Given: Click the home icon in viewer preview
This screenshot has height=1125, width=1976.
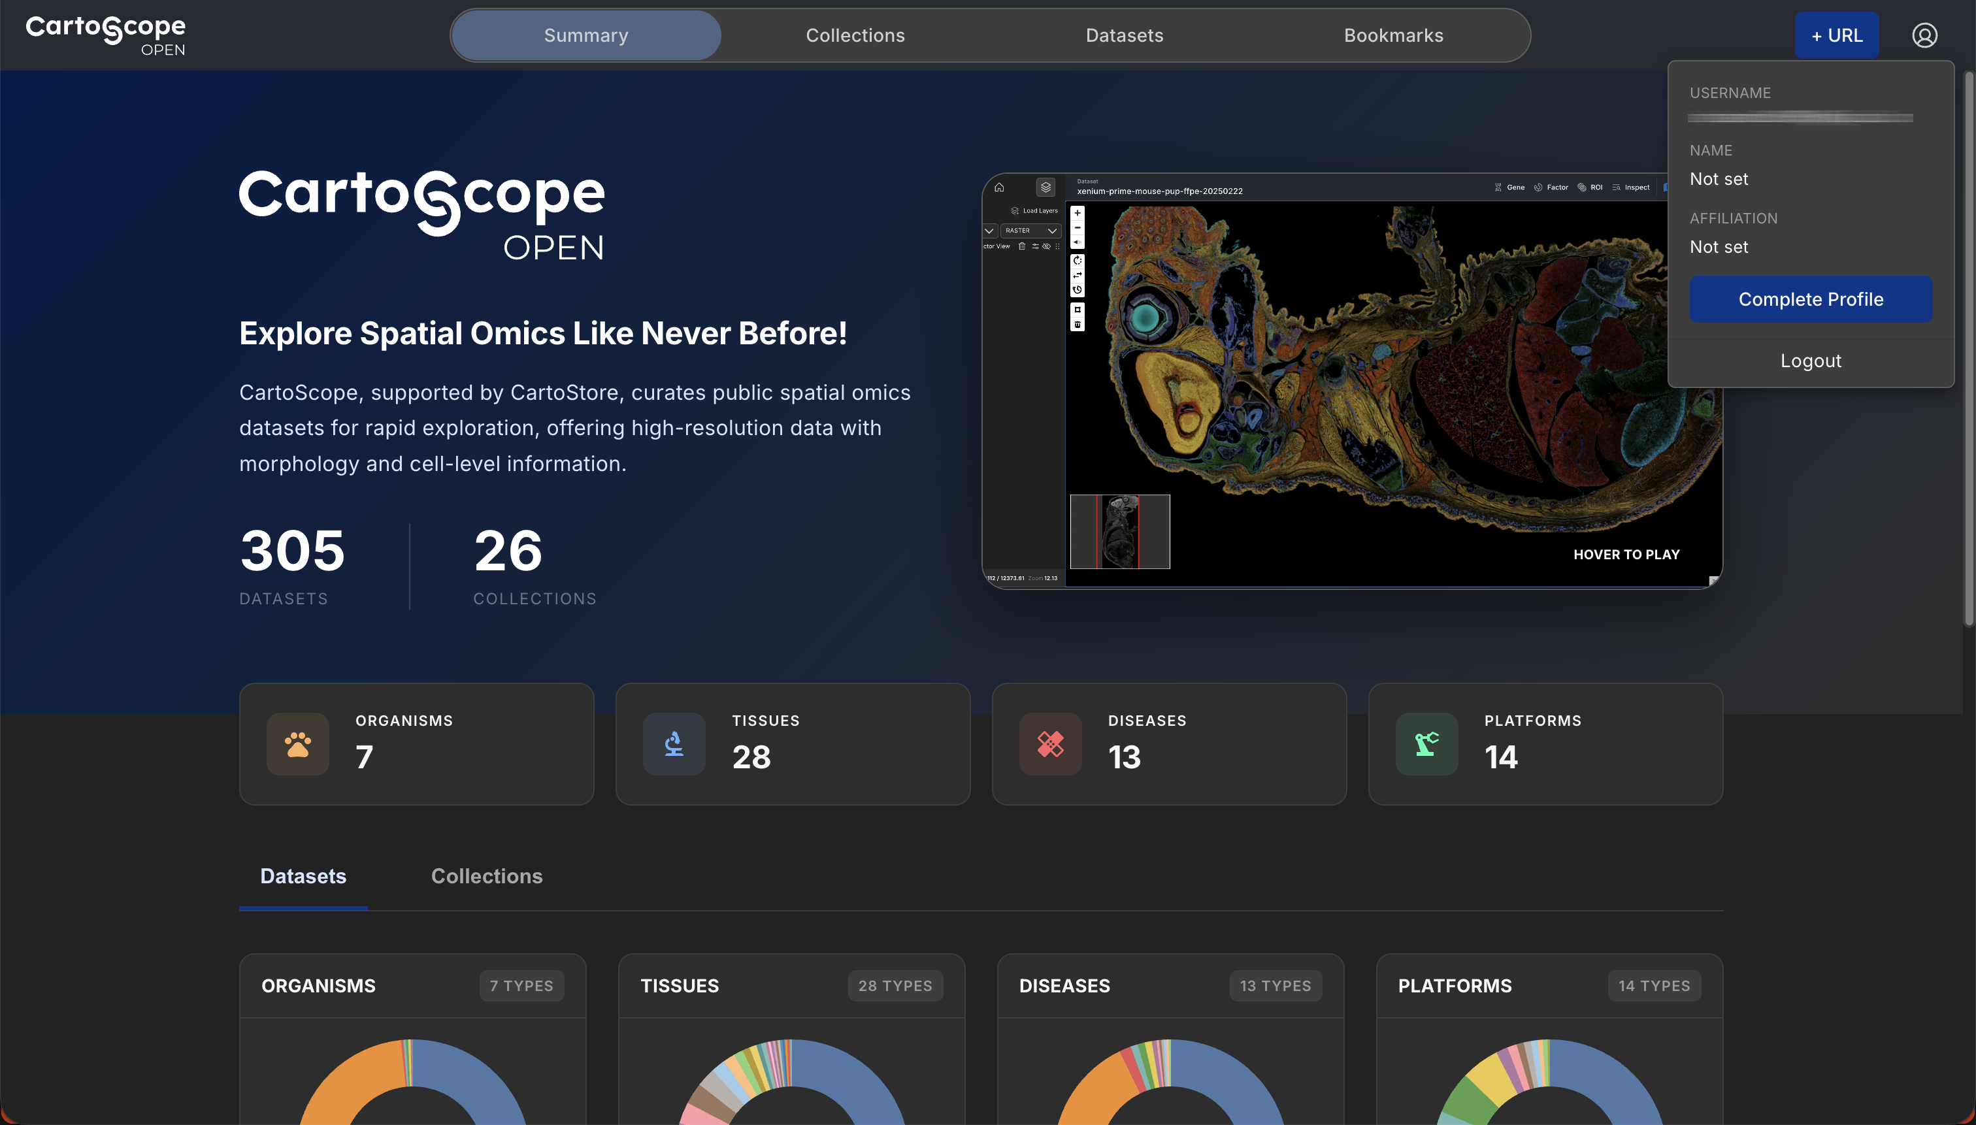Looking at the screenshot, I should (999, 187).
